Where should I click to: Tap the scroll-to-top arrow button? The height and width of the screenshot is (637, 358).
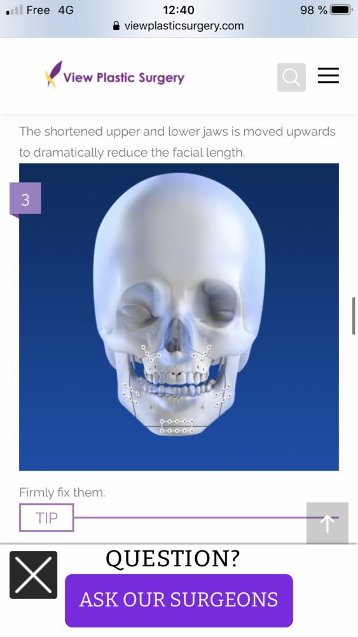[x=327, y=523]
